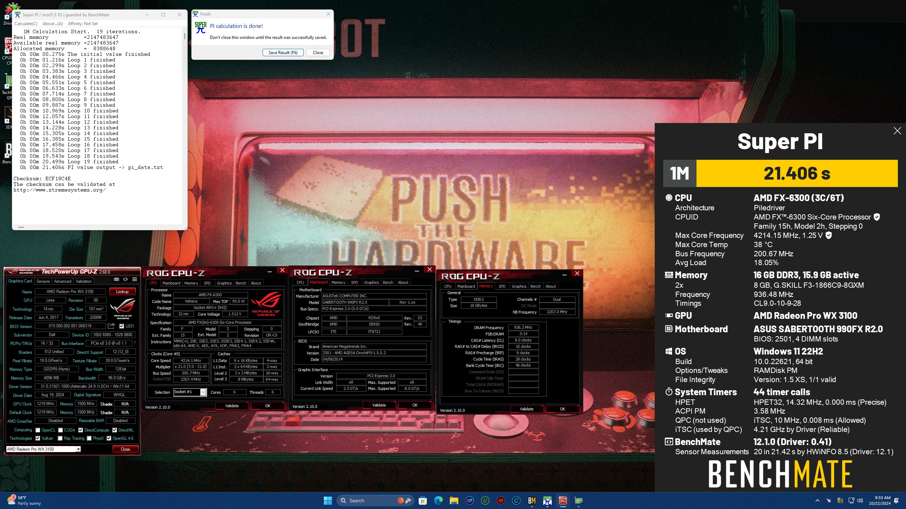Open the Validation tab in GPU-Z
This screenshot has height=509, width=906.
(x=84, y=281)
